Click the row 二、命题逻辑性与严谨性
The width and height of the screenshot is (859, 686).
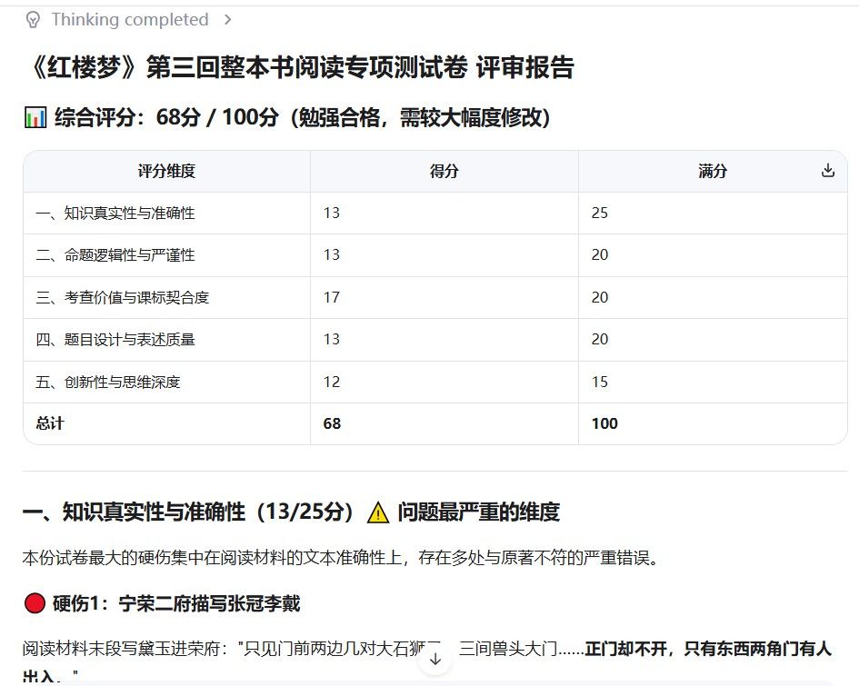point(435,255)
